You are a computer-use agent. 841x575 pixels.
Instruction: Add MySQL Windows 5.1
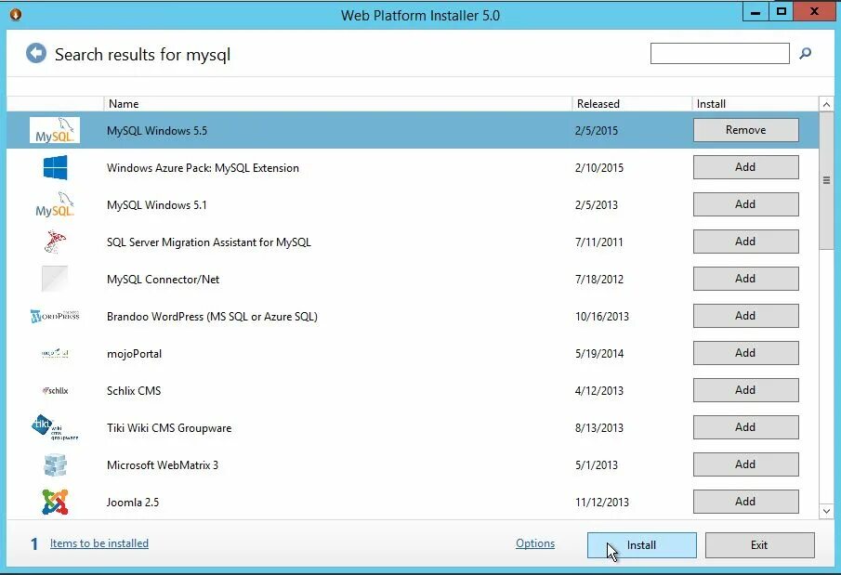pyautogui.click(x=745, y=204)
